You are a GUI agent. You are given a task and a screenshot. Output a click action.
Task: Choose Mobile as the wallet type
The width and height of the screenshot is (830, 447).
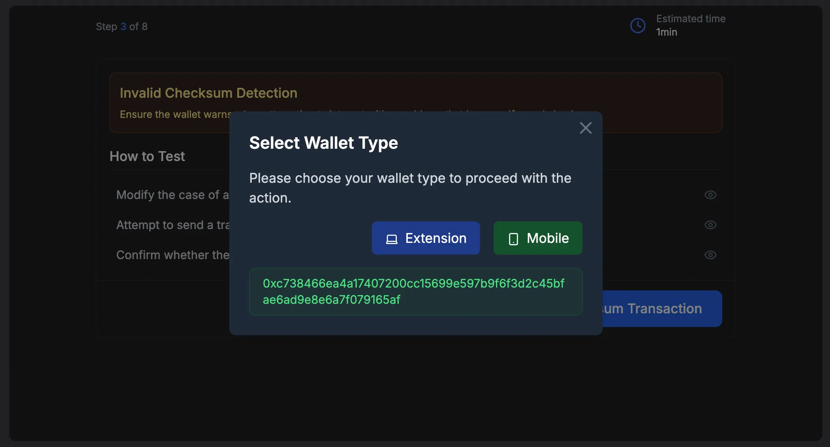(x=538, y=238)
